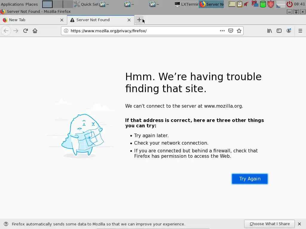Click the clock showing 08:41

click(x=299, y=4)
